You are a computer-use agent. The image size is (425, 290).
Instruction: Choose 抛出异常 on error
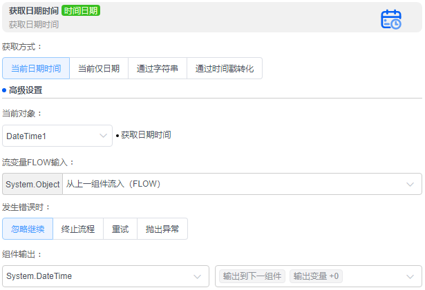(162, 229)
